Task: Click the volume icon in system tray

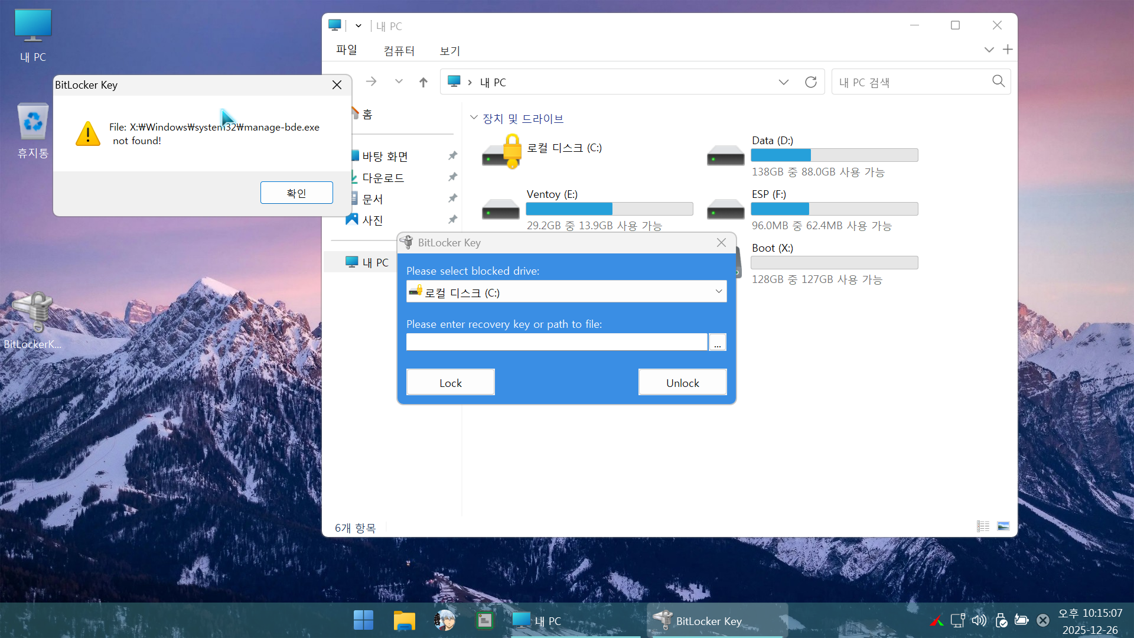Action: coord(979,620)
